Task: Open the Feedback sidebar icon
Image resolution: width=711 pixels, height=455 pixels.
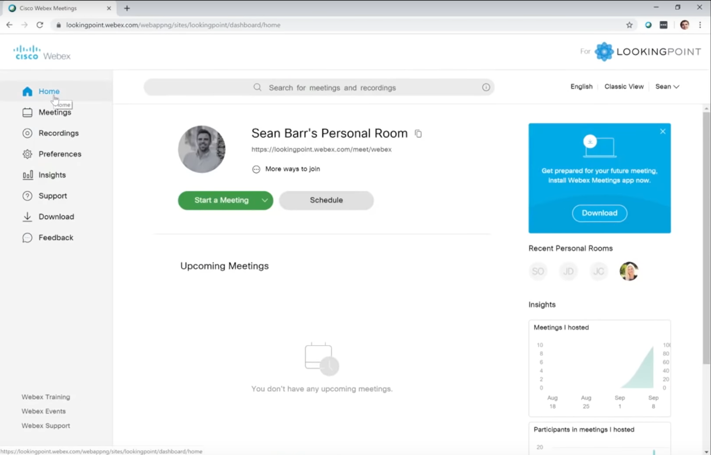Action: [x=26, y=237]
